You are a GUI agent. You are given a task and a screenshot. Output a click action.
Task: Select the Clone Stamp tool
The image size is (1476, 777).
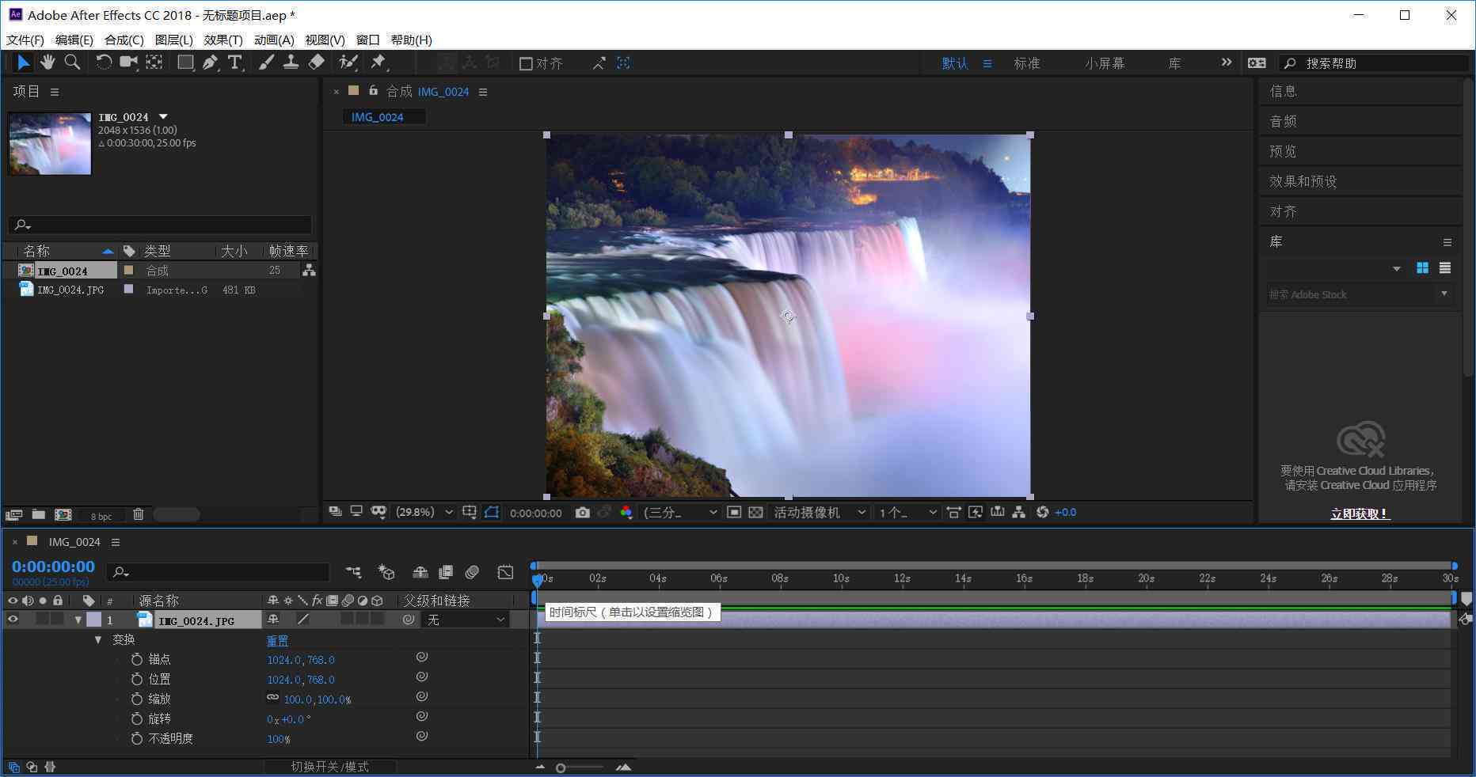point(291,63)
